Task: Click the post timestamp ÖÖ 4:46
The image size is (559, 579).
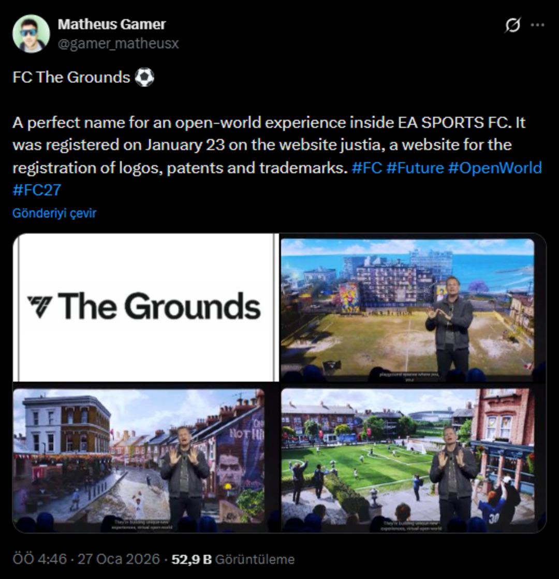Action: tap(40, 559)
